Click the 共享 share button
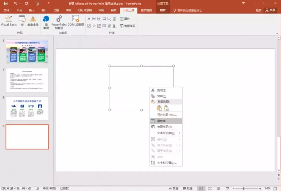This screenshot has height=191, width=281. click(270, 10)
